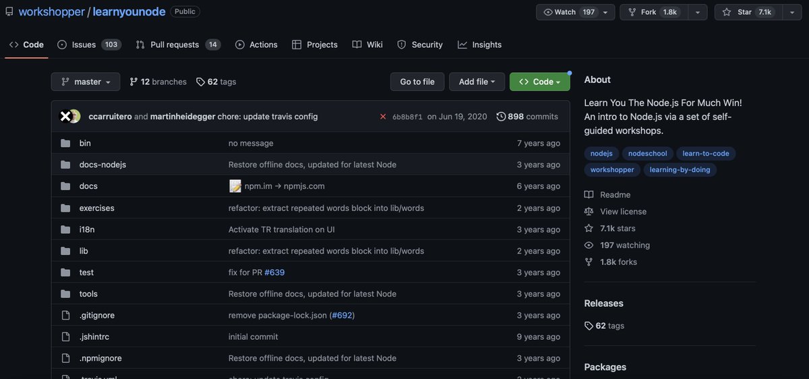
Task: Open the learnyounode repository link
Action: 128,11
